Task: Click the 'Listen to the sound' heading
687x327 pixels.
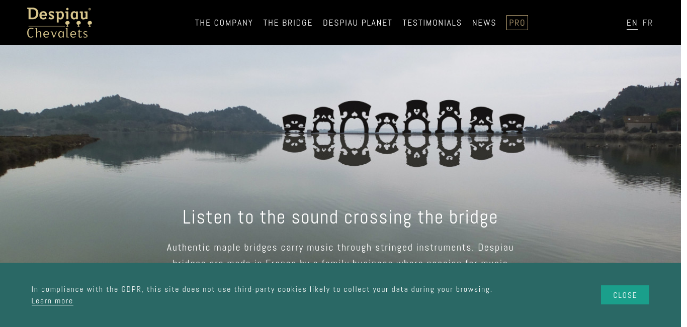Action: click(340, 217)
